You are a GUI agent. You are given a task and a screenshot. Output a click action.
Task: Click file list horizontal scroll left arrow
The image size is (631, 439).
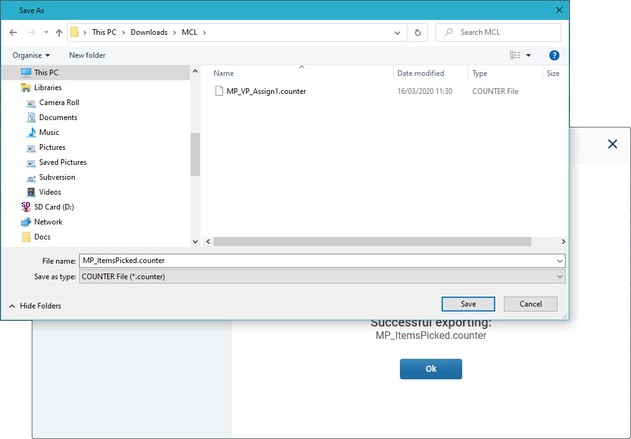[208, 241]
